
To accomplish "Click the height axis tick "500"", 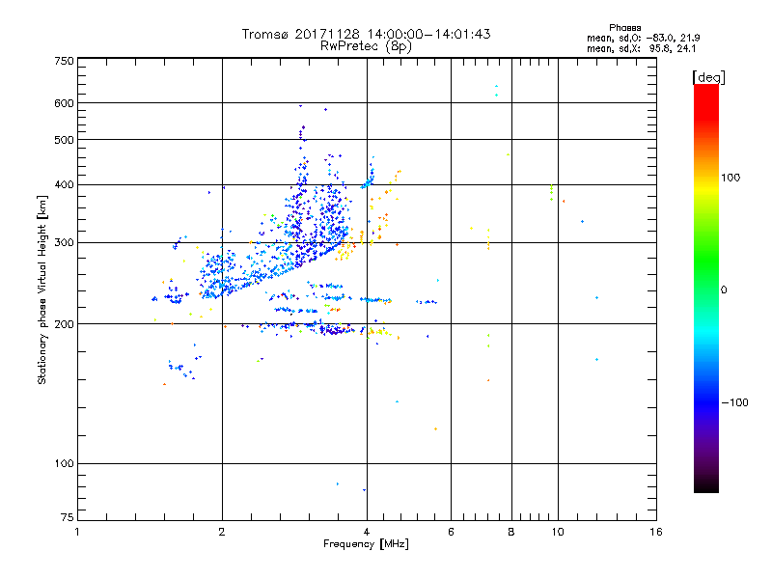I will point(64,140).
